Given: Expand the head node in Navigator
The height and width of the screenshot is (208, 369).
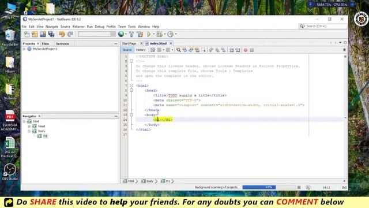Looking at the screenshot, I should (29, 127).
